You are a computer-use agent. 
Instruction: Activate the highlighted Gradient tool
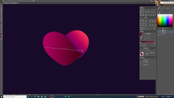pyautogui.click(x=1, y=23)
